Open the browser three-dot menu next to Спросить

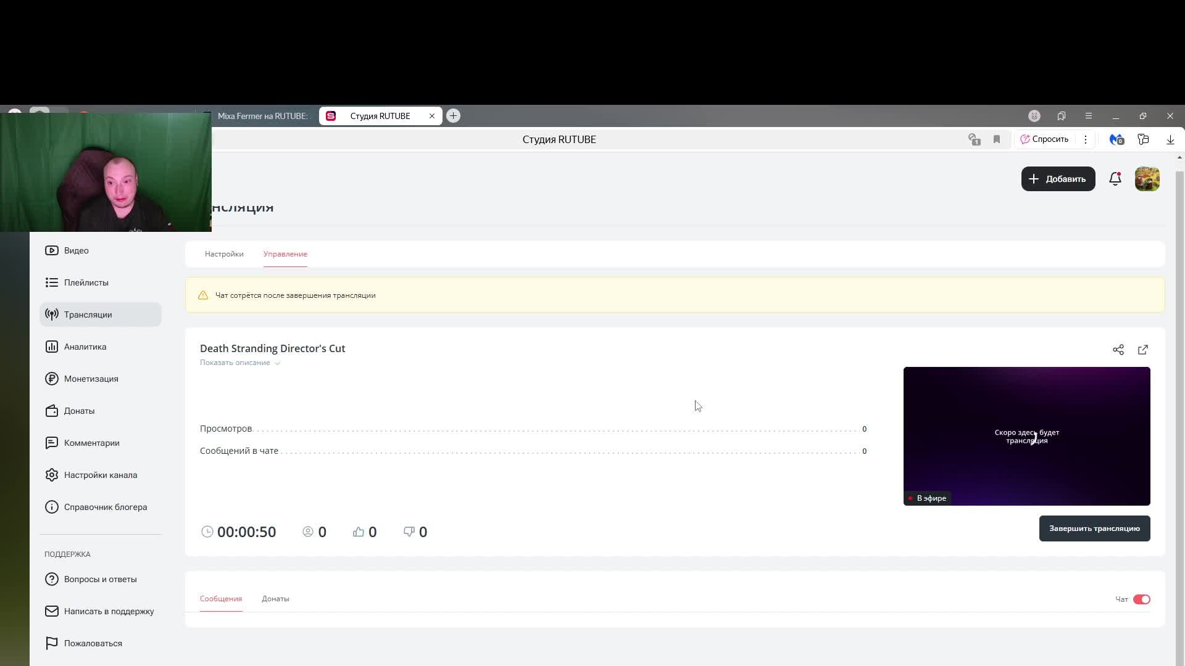click(x=1086, y=139)
